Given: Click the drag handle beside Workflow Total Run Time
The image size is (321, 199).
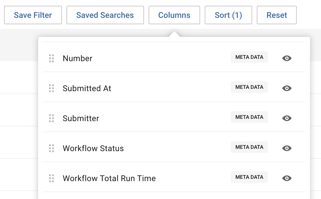Looking at the screenshot, I should coord(51,178).
